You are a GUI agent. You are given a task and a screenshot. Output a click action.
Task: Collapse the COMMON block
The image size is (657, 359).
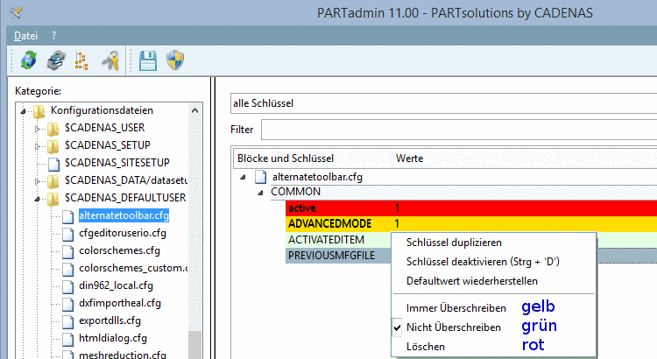pyautogui.click(x=260, y=193)
